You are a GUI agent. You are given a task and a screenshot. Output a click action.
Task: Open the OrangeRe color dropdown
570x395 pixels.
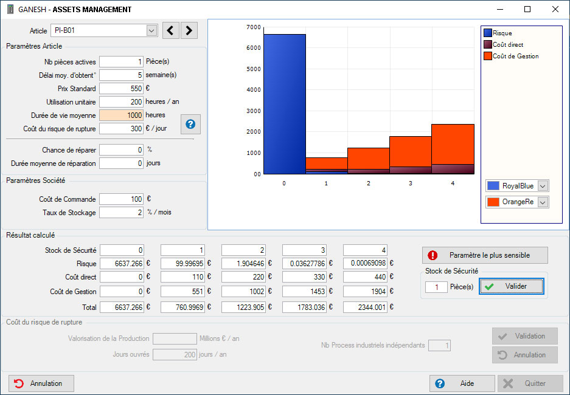click(543, 202)
